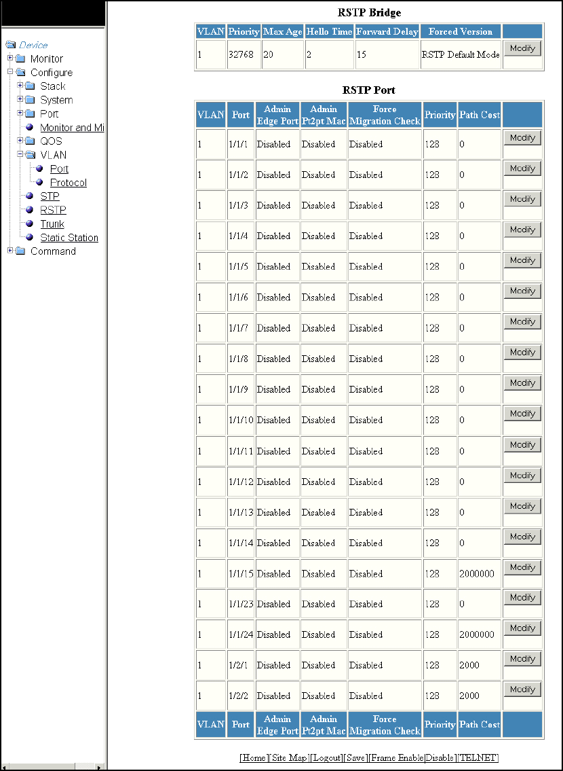The width and height of the screenshot is (563, 771).
Task: Click the System folder icon
Action: (x=30, y=101)
